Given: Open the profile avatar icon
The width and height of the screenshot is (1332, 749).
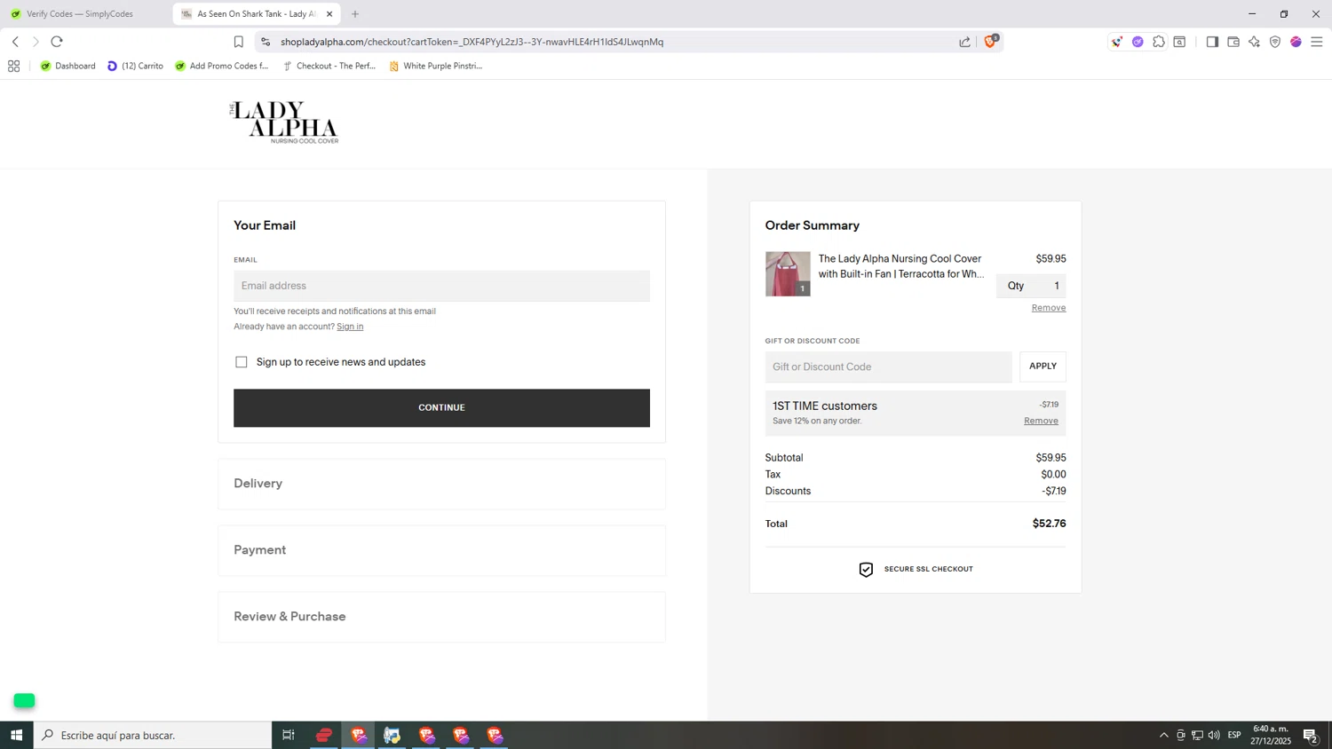Looking at the screenshot, I should pos(1296,42).
